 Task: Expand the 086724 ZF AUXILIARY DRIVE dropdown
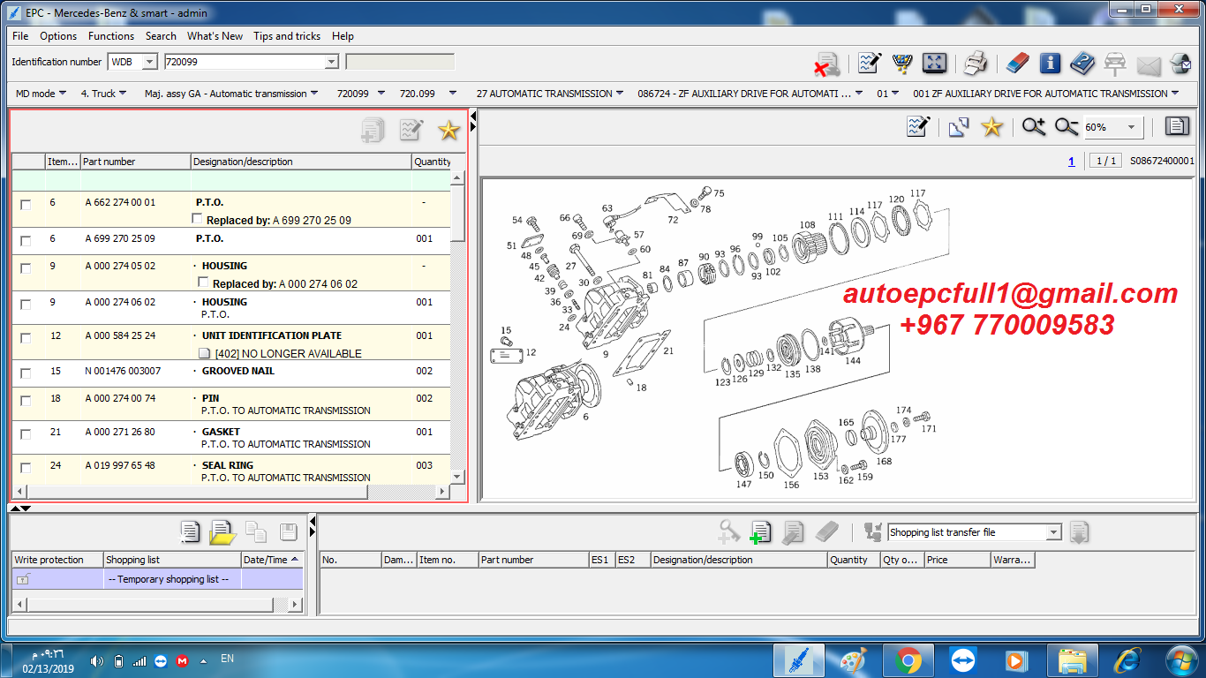860,94
